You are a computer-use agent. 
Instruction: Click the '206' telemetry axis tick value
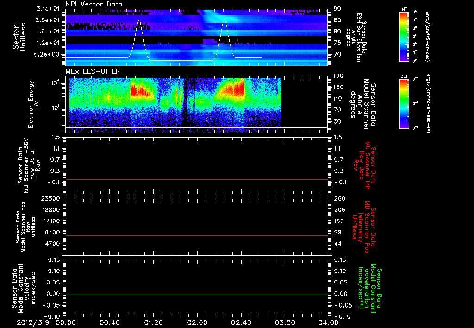(339, 210)
